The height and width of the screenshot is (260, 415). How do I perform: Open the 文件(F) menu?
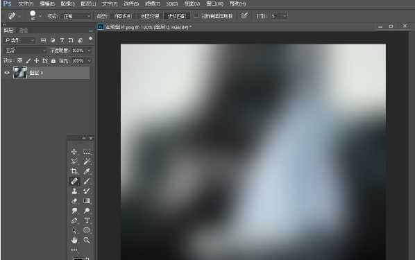[x=26, y=3]
